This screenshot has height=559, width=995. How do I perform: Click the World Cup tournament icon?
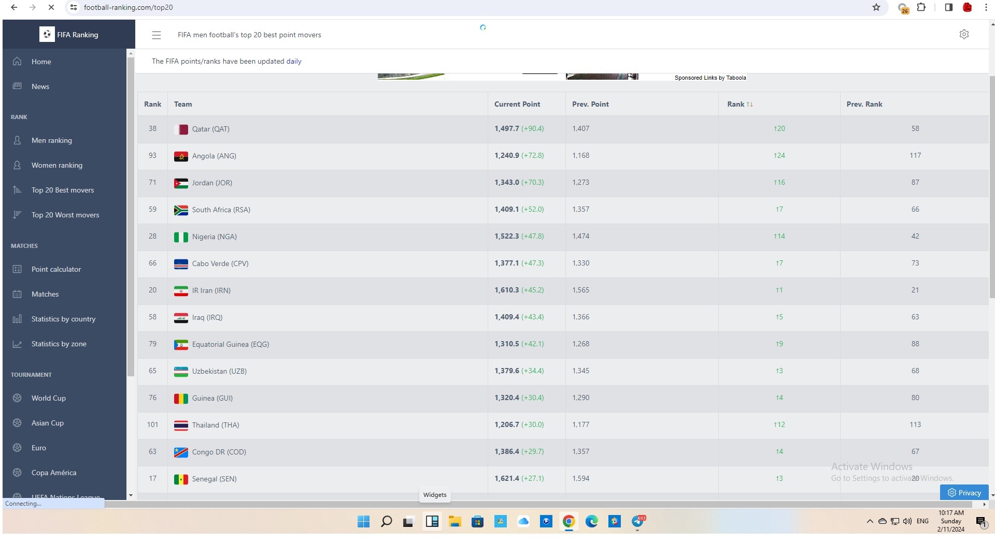point(17,398)
